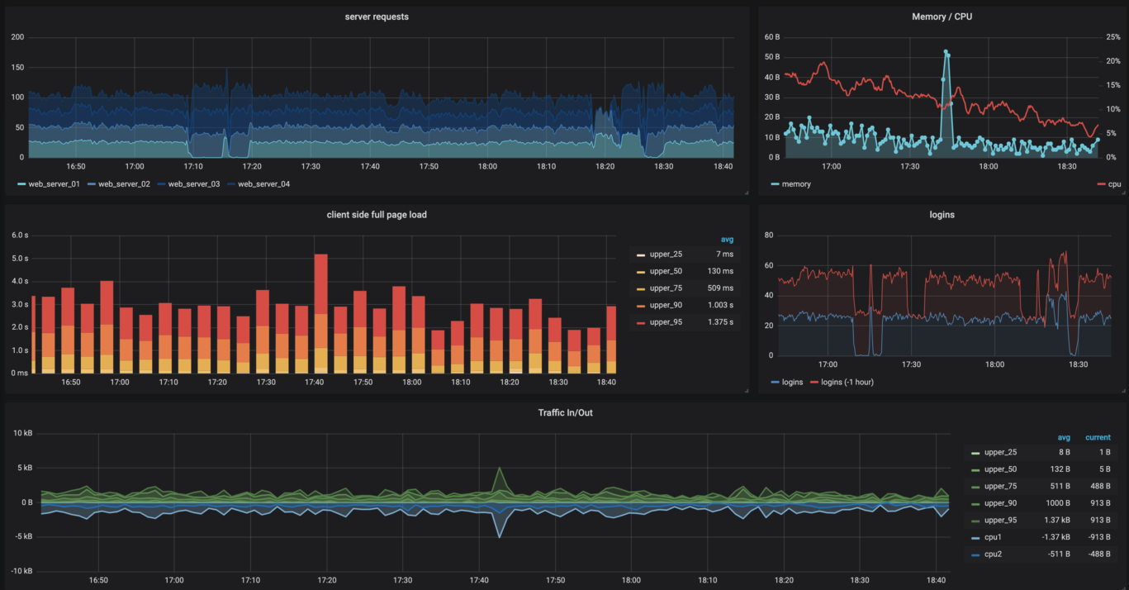Screen dimensions: 1129x590
Task: Click the 1.375 s avg value
Action: pos(719,322)
